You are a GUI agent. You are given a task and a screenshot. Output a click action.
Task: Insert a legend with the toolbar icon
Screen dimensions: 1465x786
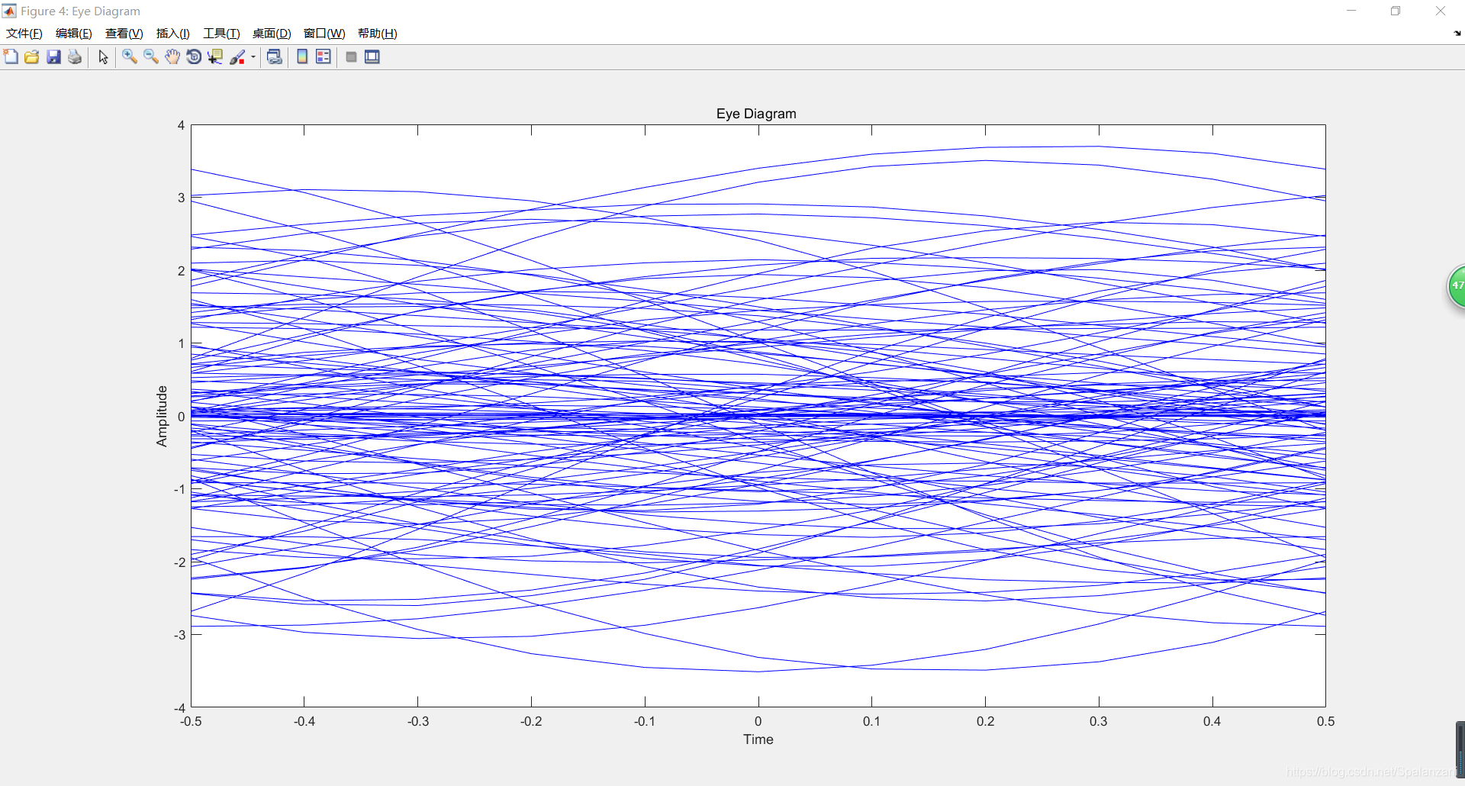pyautogui.click(x=324, y=57)
